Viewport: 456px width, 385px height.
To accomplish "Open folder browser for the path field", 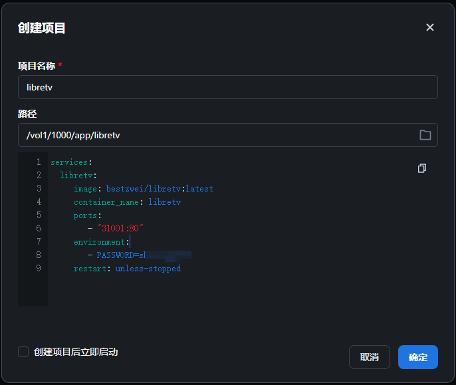I will [425, 135].
